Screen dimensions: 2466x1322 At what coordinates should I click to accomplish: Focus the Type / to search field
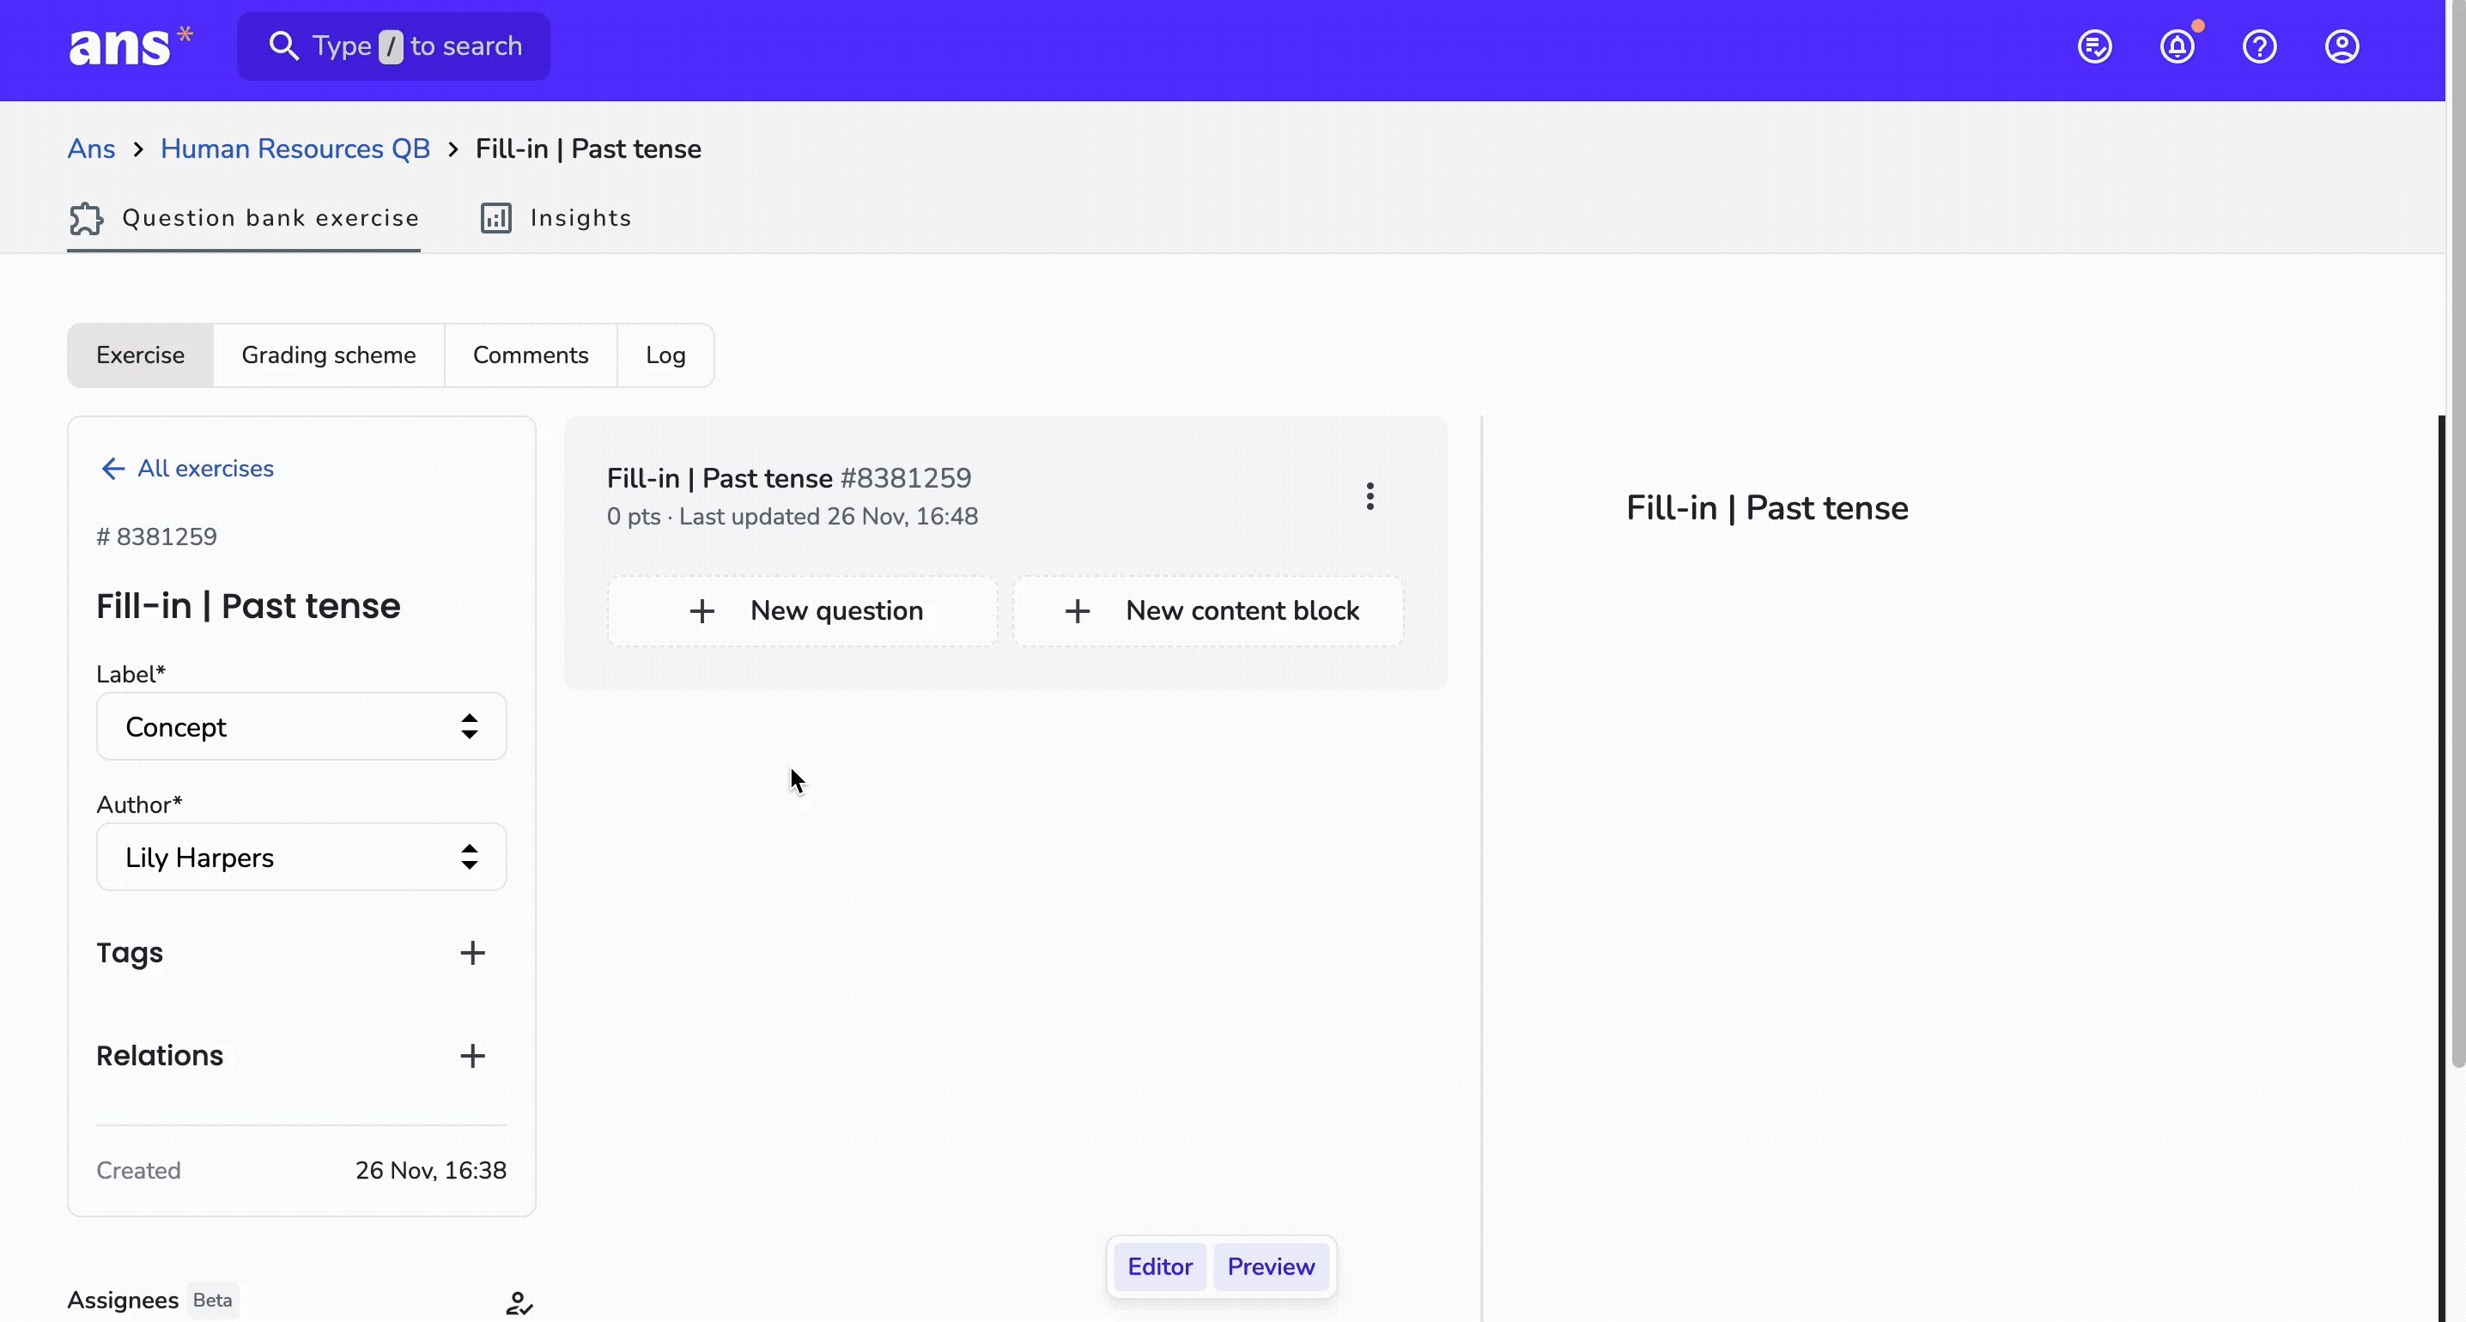pos(393,46)
